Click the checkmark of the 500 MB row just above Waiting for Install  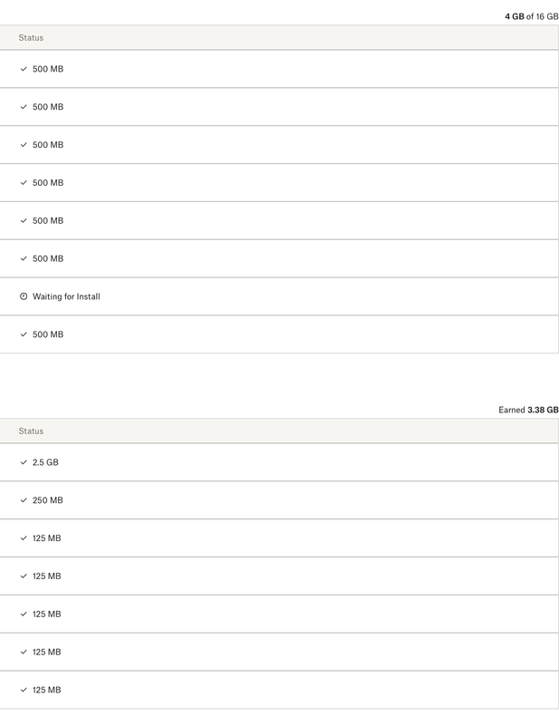(24, 258)
